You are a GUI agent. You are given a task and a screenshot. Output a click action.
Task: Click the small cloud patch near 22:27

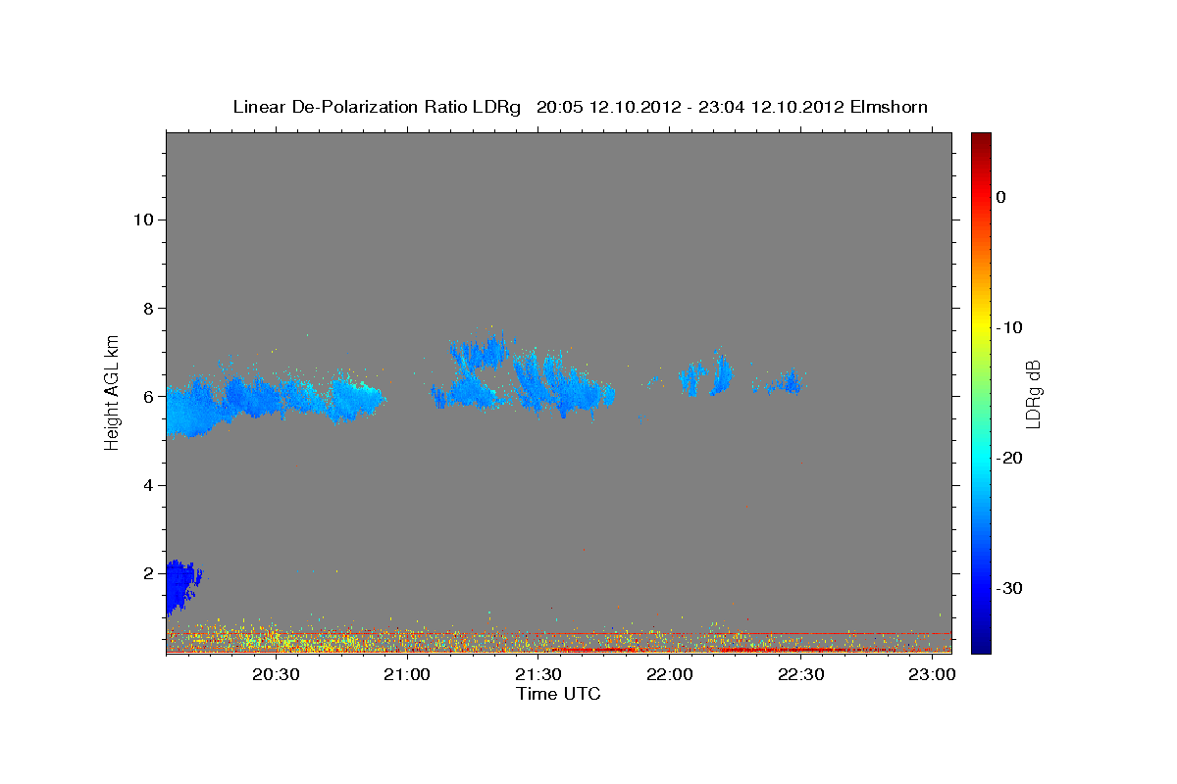(787, 383)
